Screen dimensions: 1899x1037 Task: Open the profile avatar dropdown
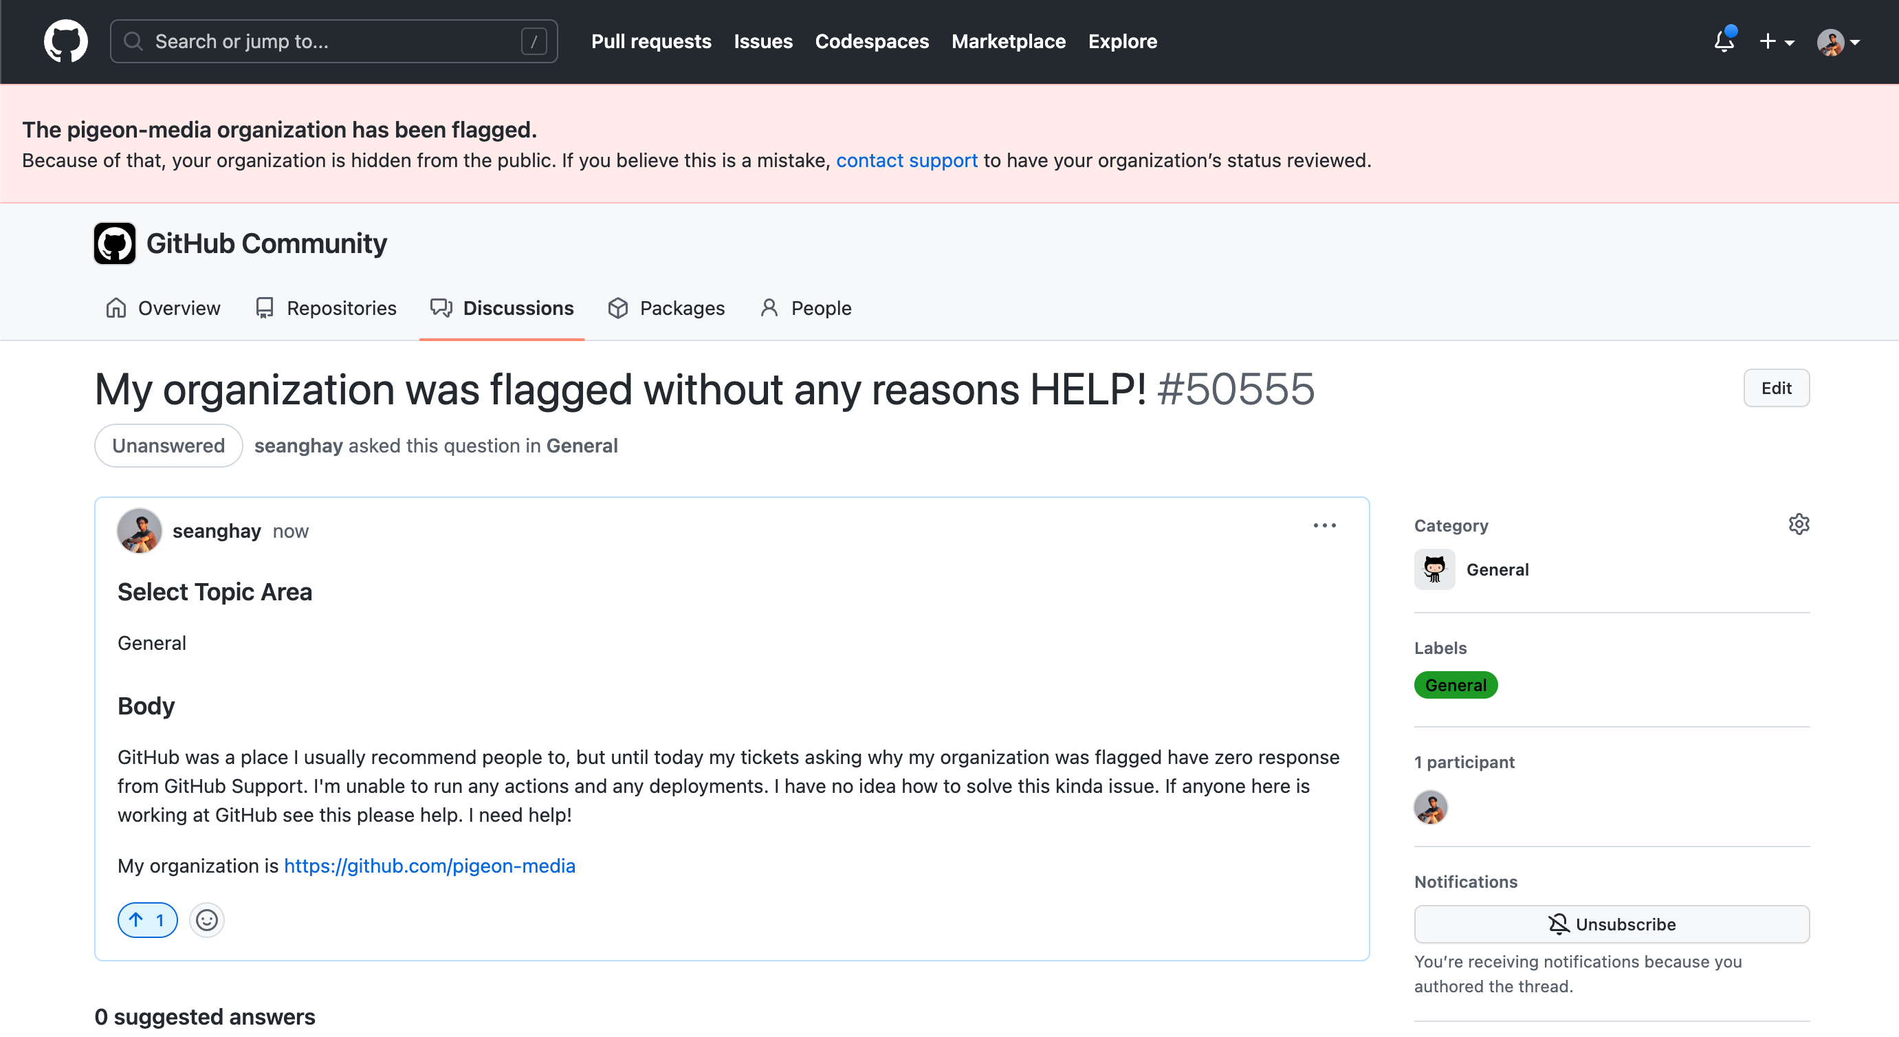(x=1837, y=42)
